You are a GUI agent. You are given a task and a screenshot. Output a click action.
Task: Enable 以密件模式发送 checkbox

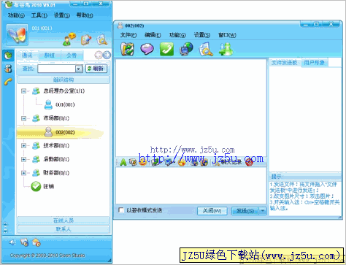pyautogui.click(x=121, y=210)
